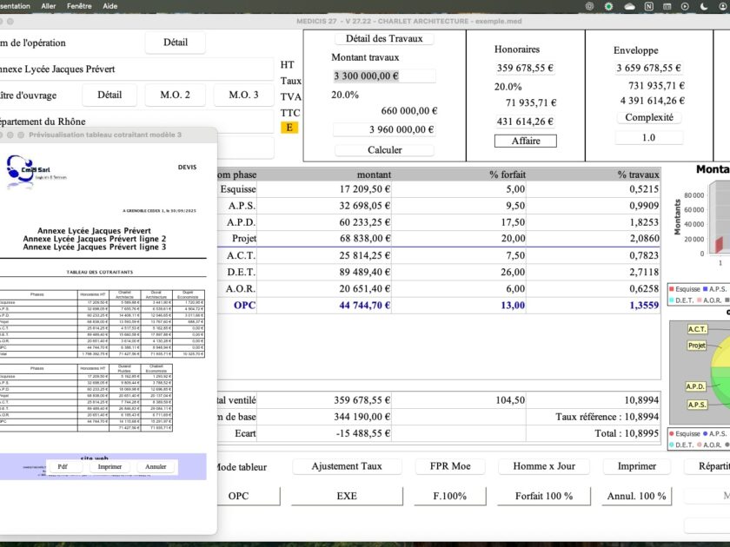Click Imprimer button in preview window
This screenshot has width=730, height=547.
pyautogui.click(x=109, y=466)
